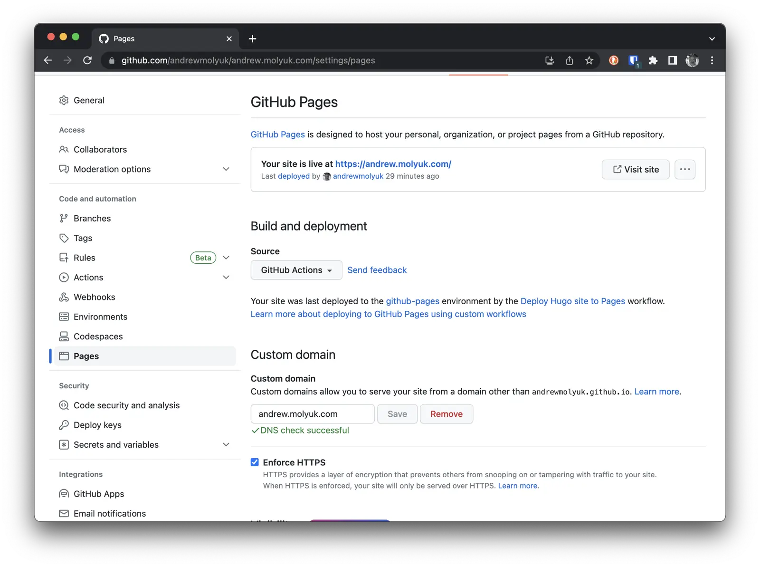
Task: Click the Webhooks sidebar icon
Action: pos(64,297)
